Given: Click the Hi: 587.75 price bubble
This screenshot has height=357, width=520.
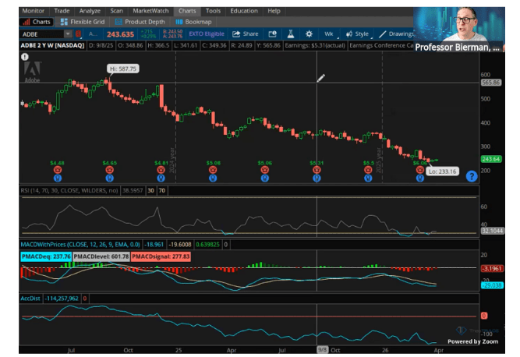Looking at the screenshot, I should point(123,69).
